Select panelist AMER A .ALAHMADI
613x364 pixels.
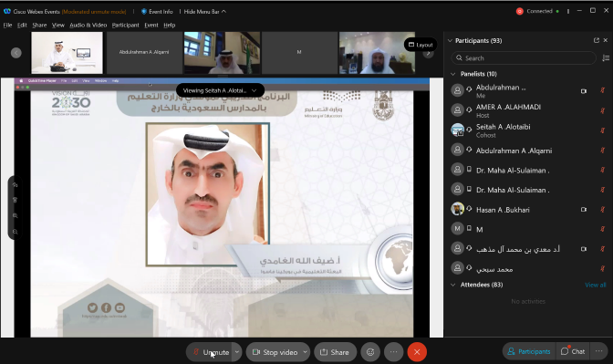pyautogui.click(x=528, y=110)
